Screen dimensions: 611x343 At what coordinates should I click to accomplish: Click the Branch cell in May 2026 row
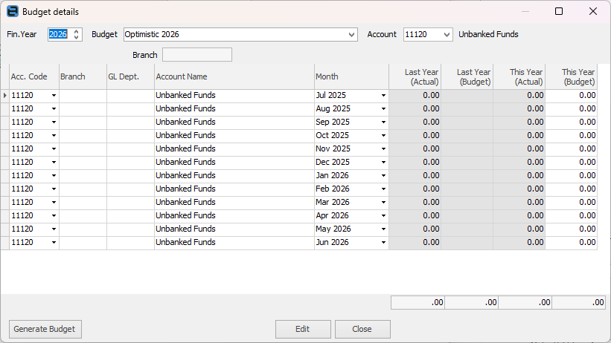(x=83, y=229)
